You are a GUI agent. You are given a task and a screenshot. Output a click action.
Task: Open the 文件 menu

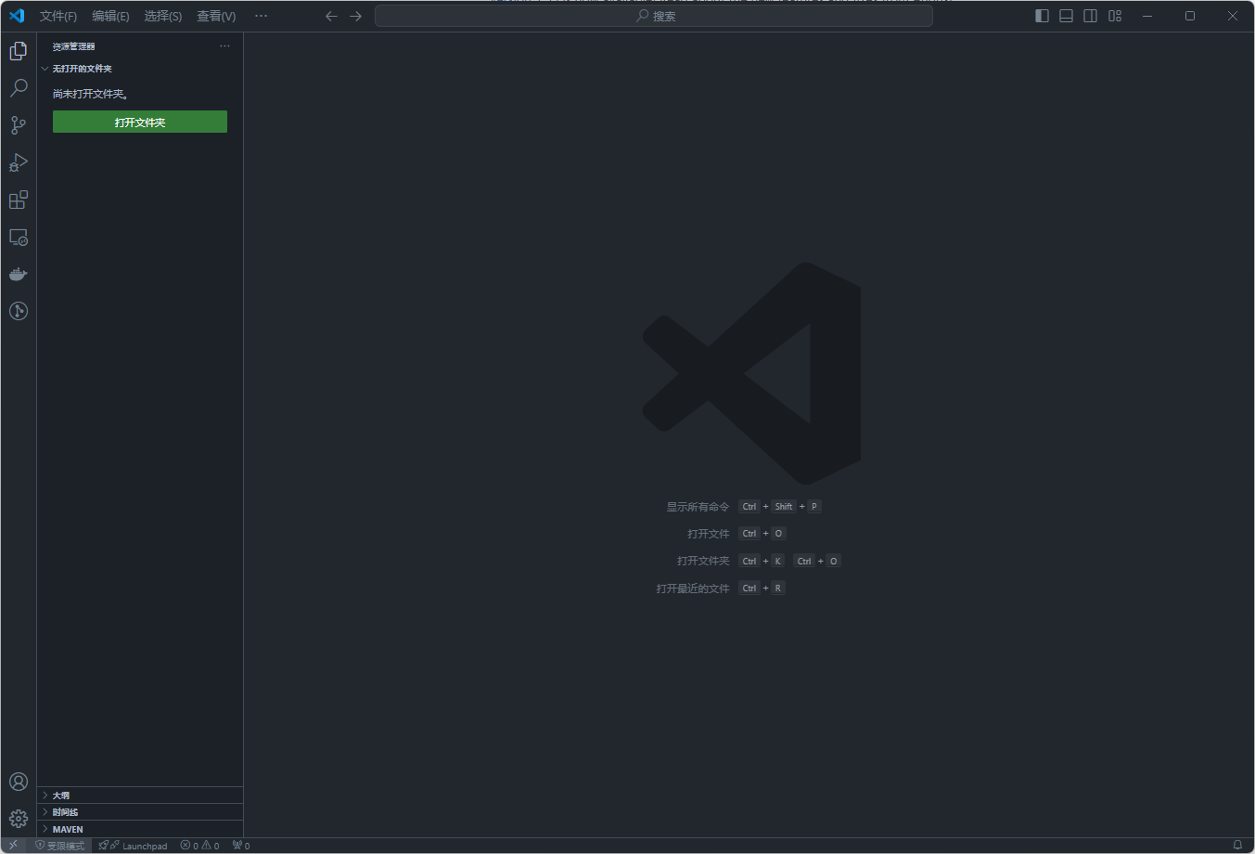tap(58, 16)
